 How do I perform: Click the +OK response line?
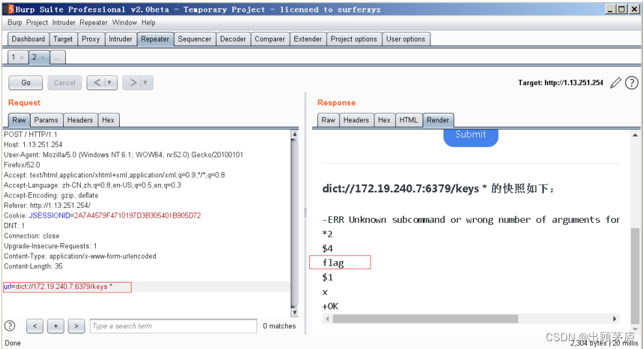[x=330, y=306]
